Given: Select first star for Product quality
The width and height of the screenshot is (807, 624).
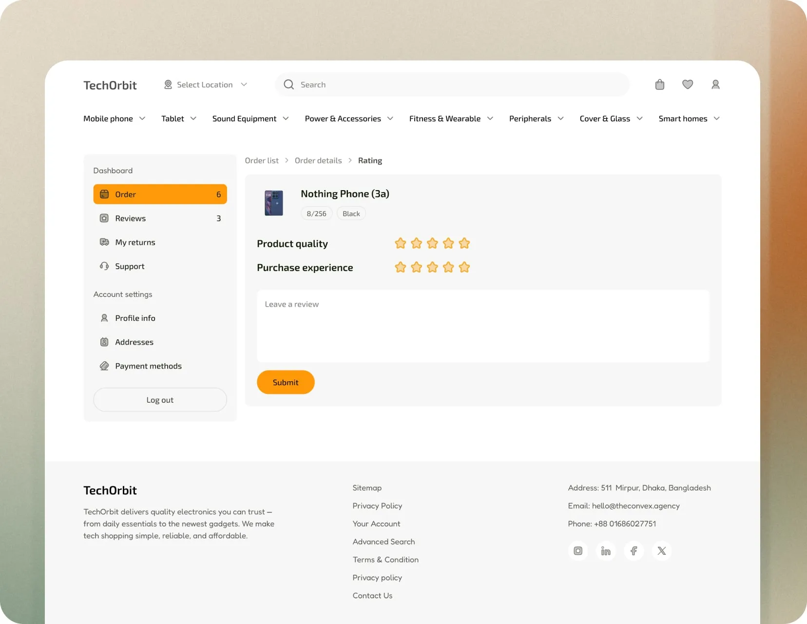Looking at the screenshot, I should (x=401, y=243).
